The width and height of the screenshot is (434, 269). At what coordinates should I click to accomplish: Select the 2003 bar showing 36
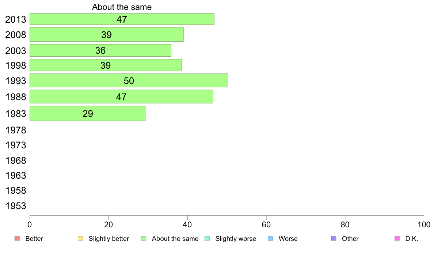click(x=100, y=50)
